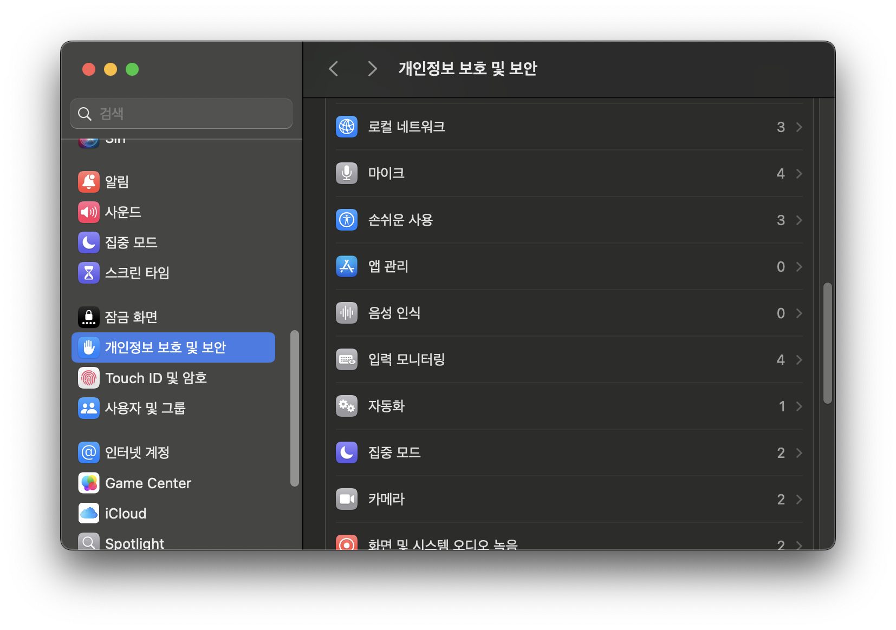Expand 로컬 네트워크 via its chevron
The width and height of the screenshot is (896, 630).
tap(799, 127)
